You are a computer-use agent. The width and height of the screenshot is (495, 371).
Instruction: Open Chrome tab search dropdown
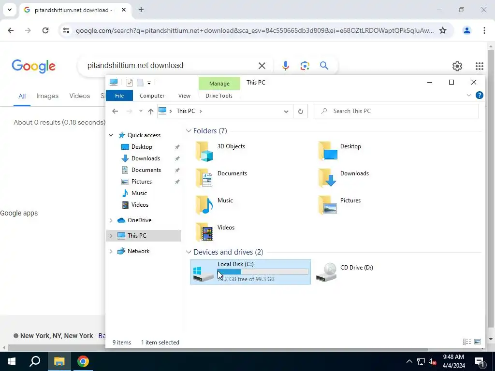click(10, 10)
